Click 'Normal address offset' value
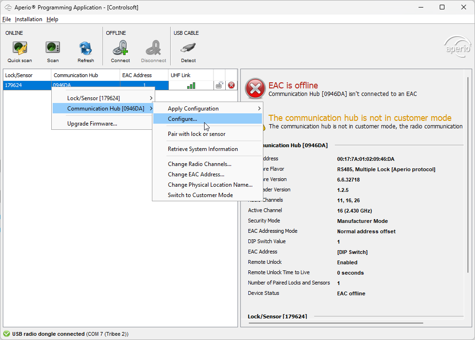475x340 pixels. point(366,231)
